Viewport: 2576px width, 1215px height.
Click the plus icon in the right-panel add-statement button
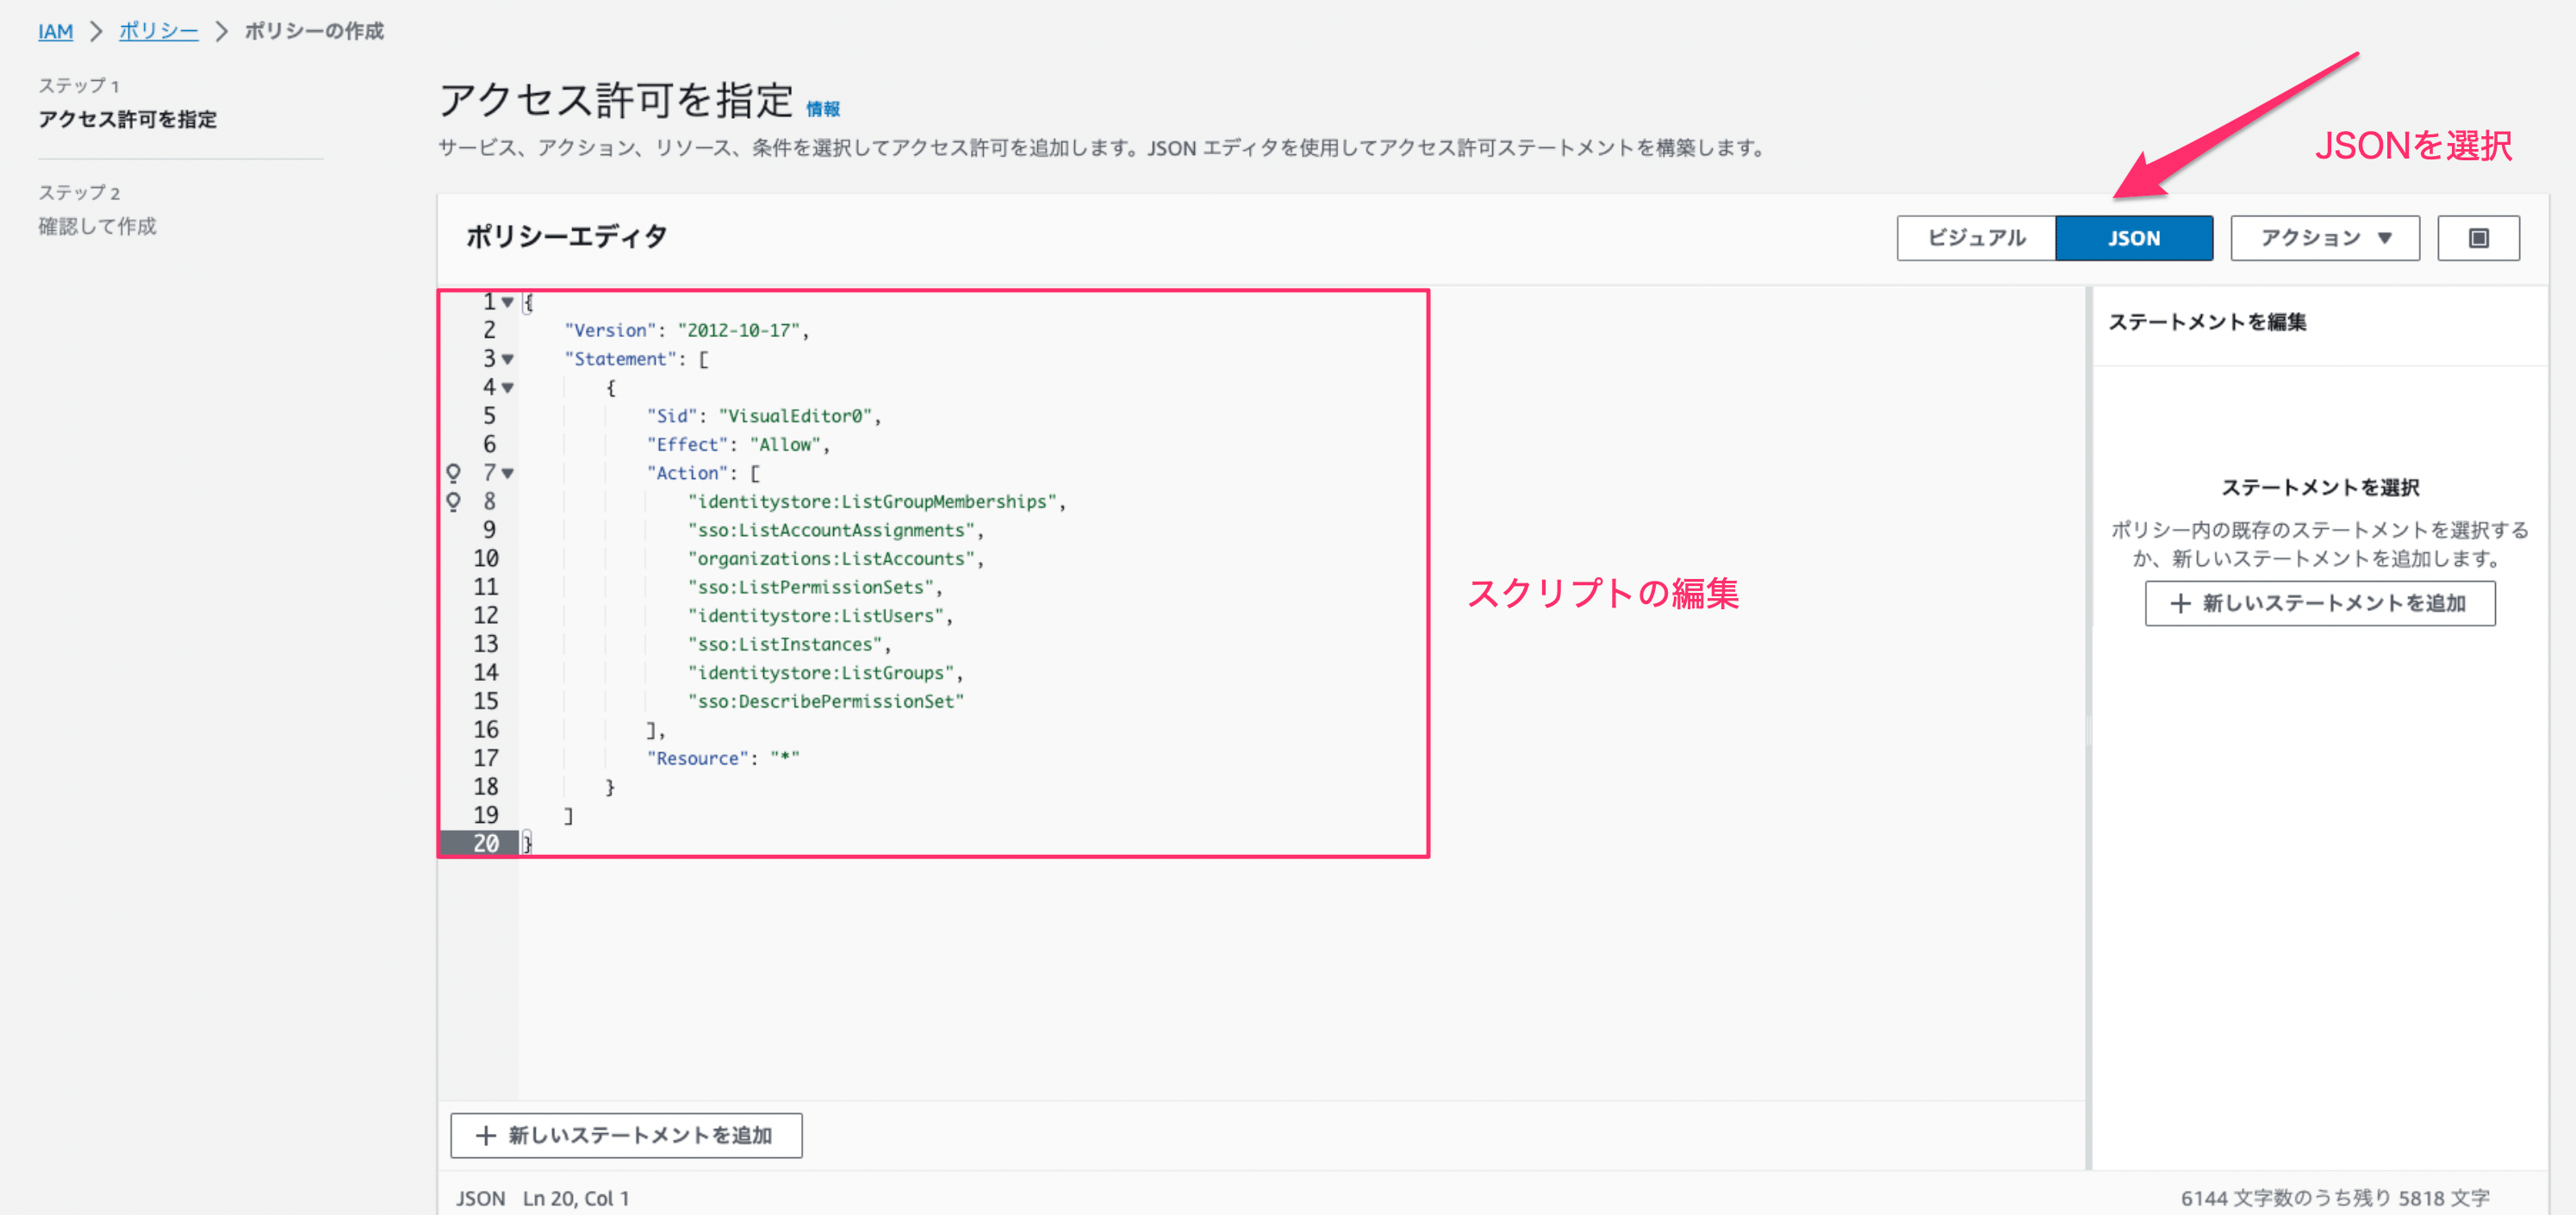click(2181, 603)
